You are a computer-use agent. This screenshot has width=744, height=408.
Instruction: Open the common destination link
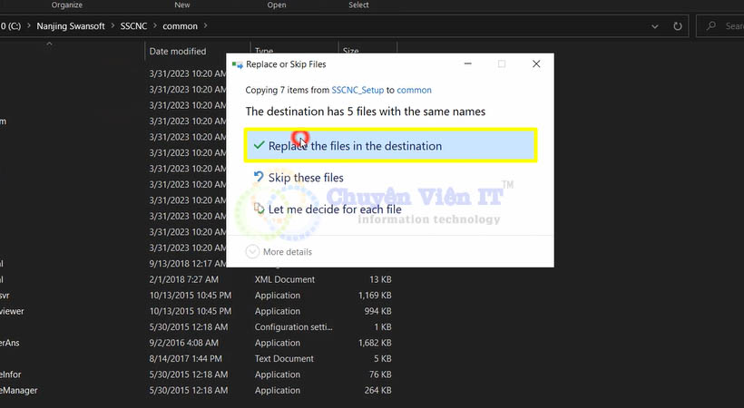415,90
